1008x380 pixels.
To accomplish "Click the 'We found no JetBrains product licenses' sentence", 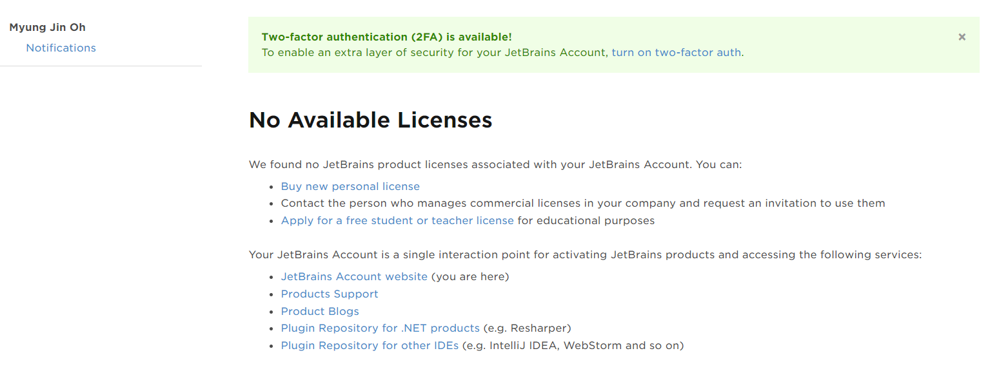I will tap(495, 164).
